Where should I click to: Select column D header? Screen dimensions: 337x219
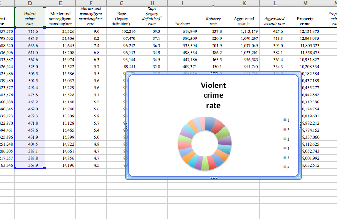point(30,3)
